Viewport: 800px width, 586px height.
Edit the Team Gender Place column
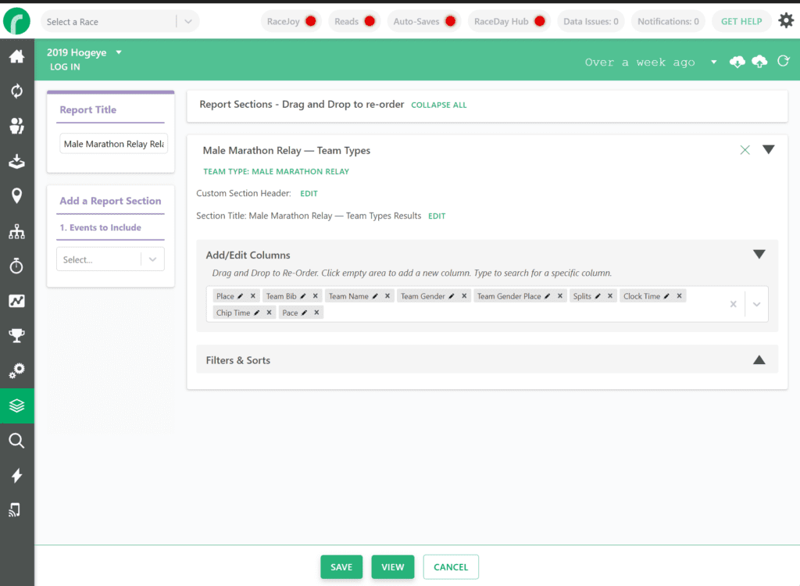(x=548, y=296)
